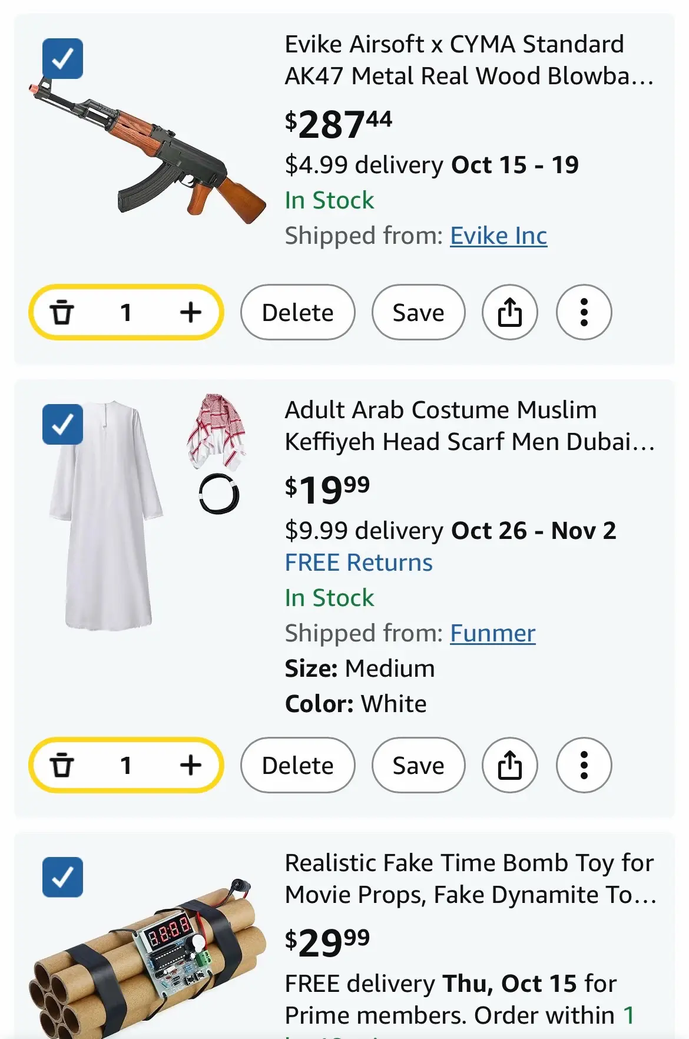Open more options for AK47 airsoft item

tap(584, 313)
